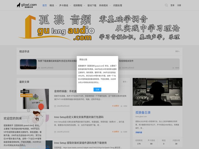Image resolution: width=199 pixels, height=149 pixels.
Task: Click the 详细内容 link in sidebar
Action: (139, 132)
